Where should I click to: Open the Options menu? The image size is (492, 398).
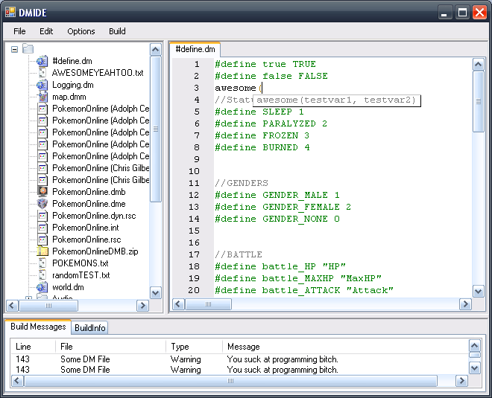(x=81, y=31)
